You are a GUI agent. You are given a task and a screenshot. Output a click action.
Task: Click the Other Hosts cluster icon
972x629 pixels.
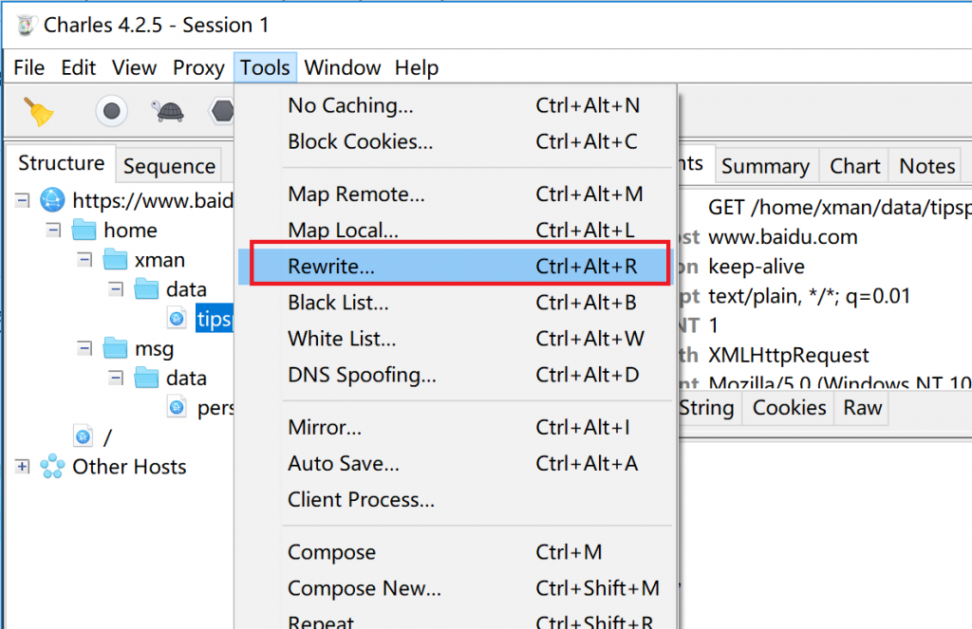53,467
